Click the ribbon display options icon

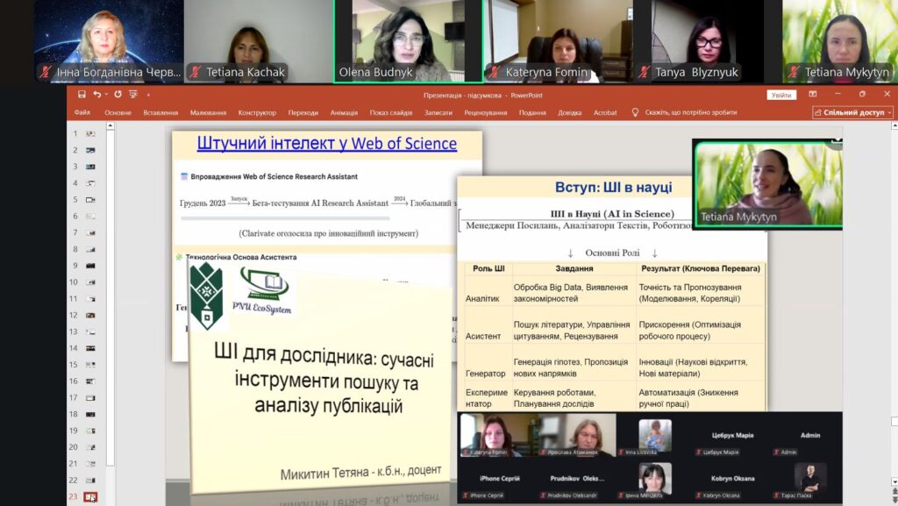[813, 95]
